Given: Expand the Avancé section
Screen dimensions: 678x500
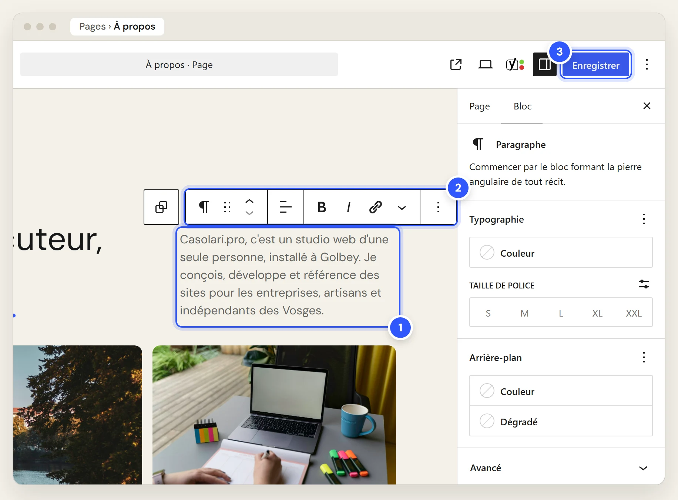Looking at the screenshot, I should tap(561, 468).
